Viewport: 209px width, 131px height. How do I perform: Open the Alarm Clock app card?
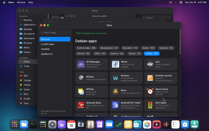point(161,92)
